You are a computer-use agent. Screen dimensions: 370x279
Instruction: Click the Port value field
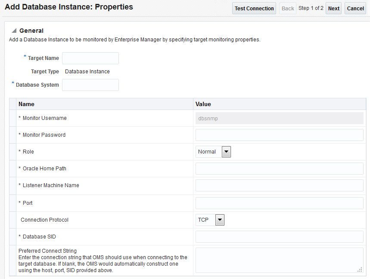click(x=279, y=203)
